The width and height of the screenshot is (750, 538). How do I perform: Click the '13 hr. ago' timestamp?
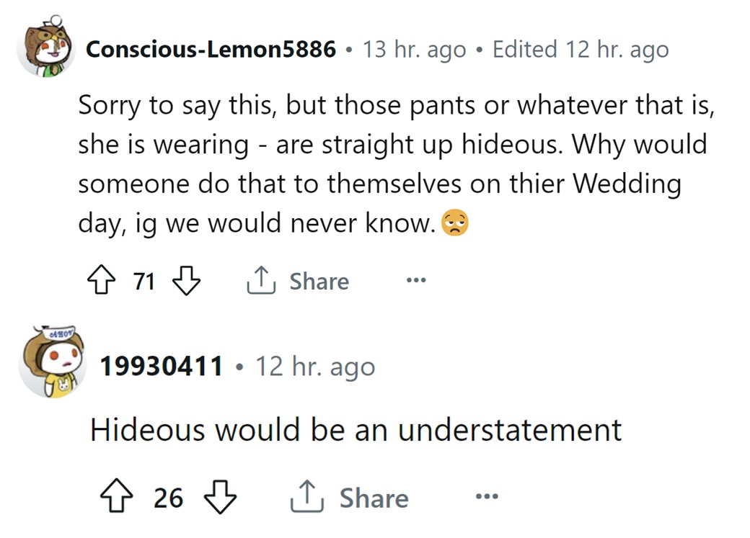coord(415,50)
